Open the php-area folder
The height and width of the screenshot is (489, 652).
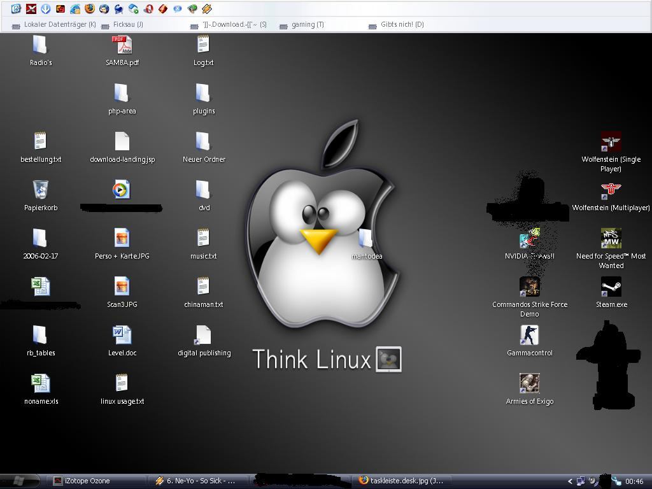tap(122, 99)
